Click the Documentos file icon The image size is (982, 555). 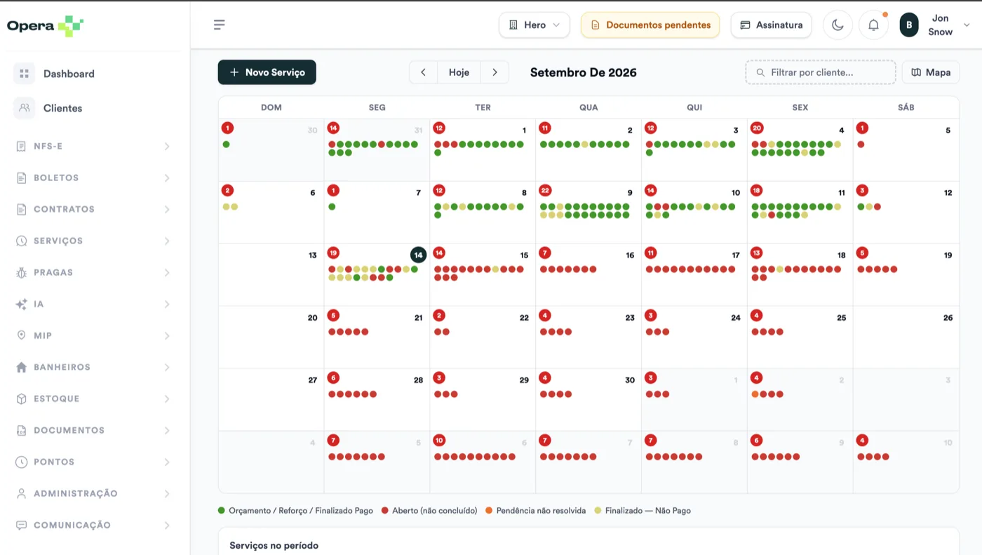[21, 431]
